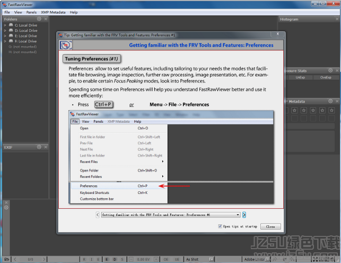Open EXIF panel settings gear
Image resolution: width=341 pixels, height=263 pixels.
39,147
